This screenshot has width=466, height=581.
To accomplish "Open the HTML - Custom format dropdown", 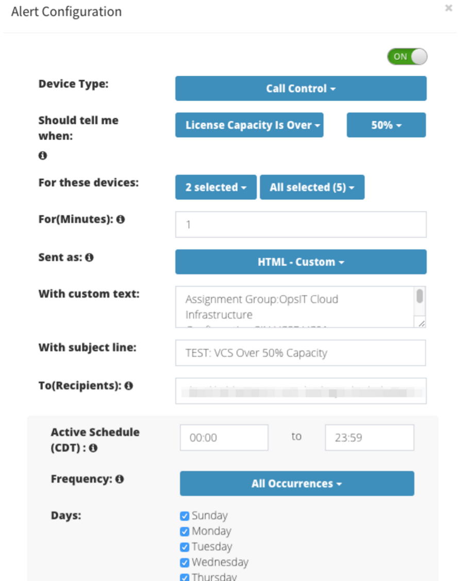I will pyautogui.click(x=301, y=262).
